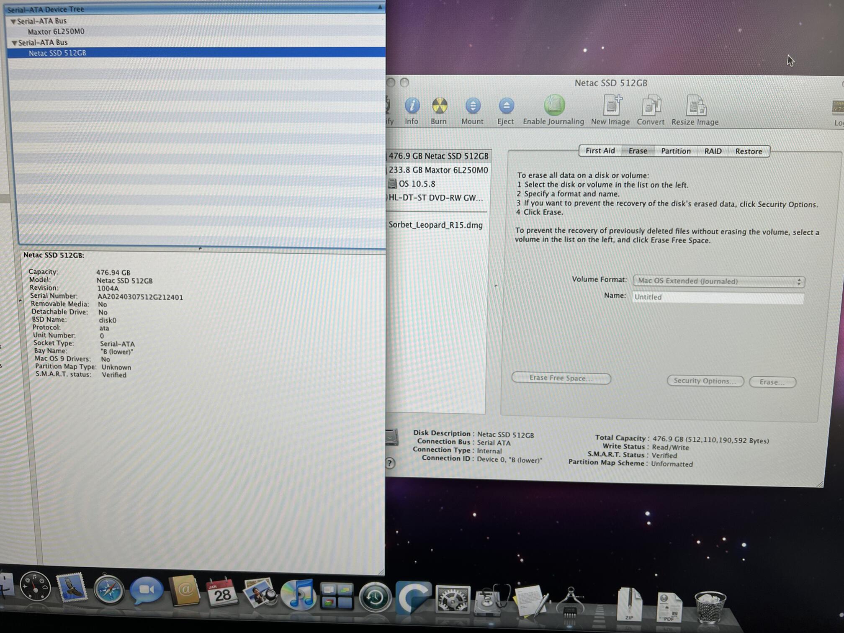This screenshot has width=844, height=633.
Task: Collapse the first Serial-ATA Bus tree node
Action: (x=13, y=21)
